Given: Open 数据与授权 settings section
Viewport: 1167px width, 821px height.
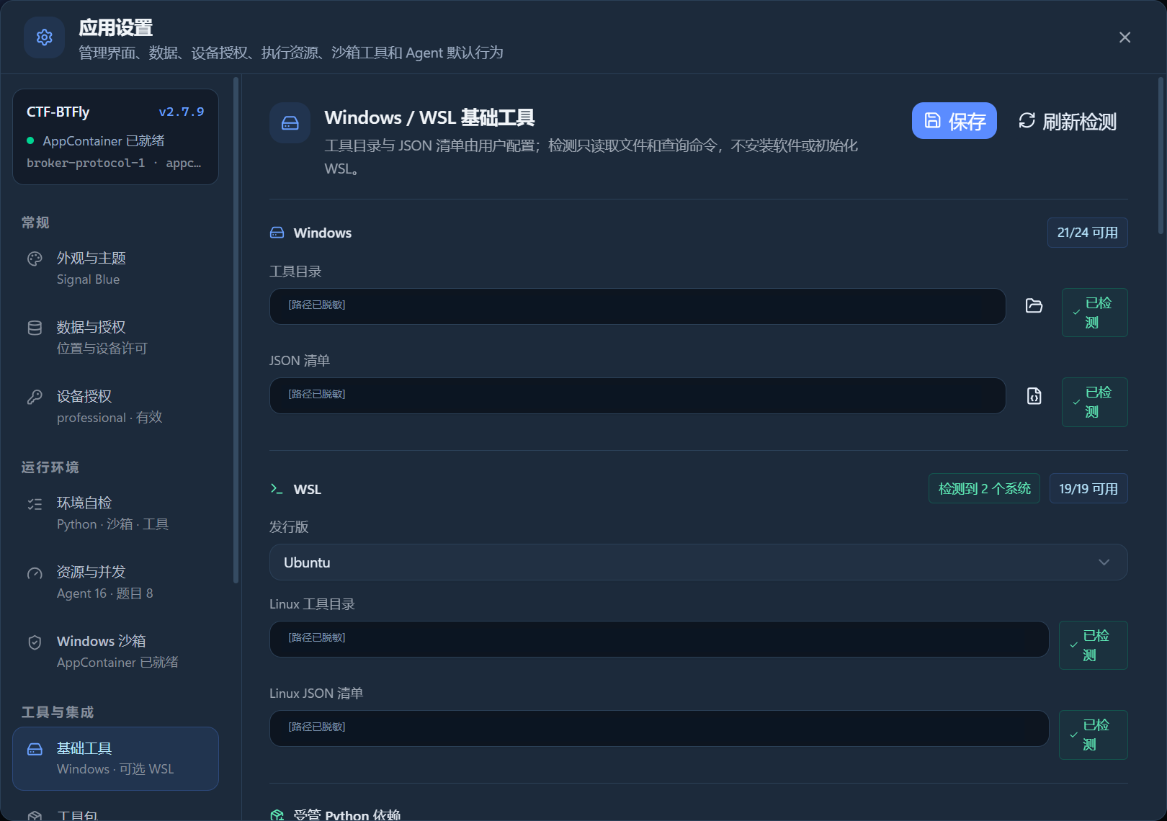Looking at the screenshot, I should point(115,337).
